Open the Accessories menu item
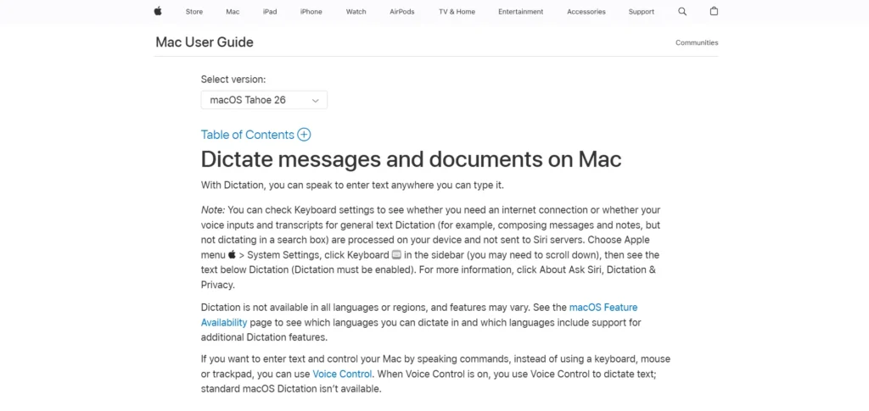Viewport: 869px width, 411px height. (586, 12)
